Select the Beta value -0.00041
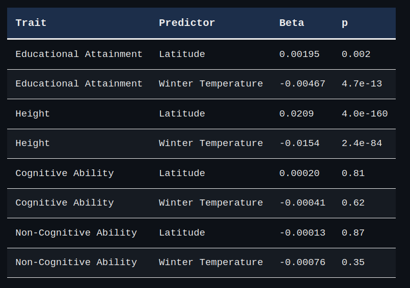 point(302,203)
